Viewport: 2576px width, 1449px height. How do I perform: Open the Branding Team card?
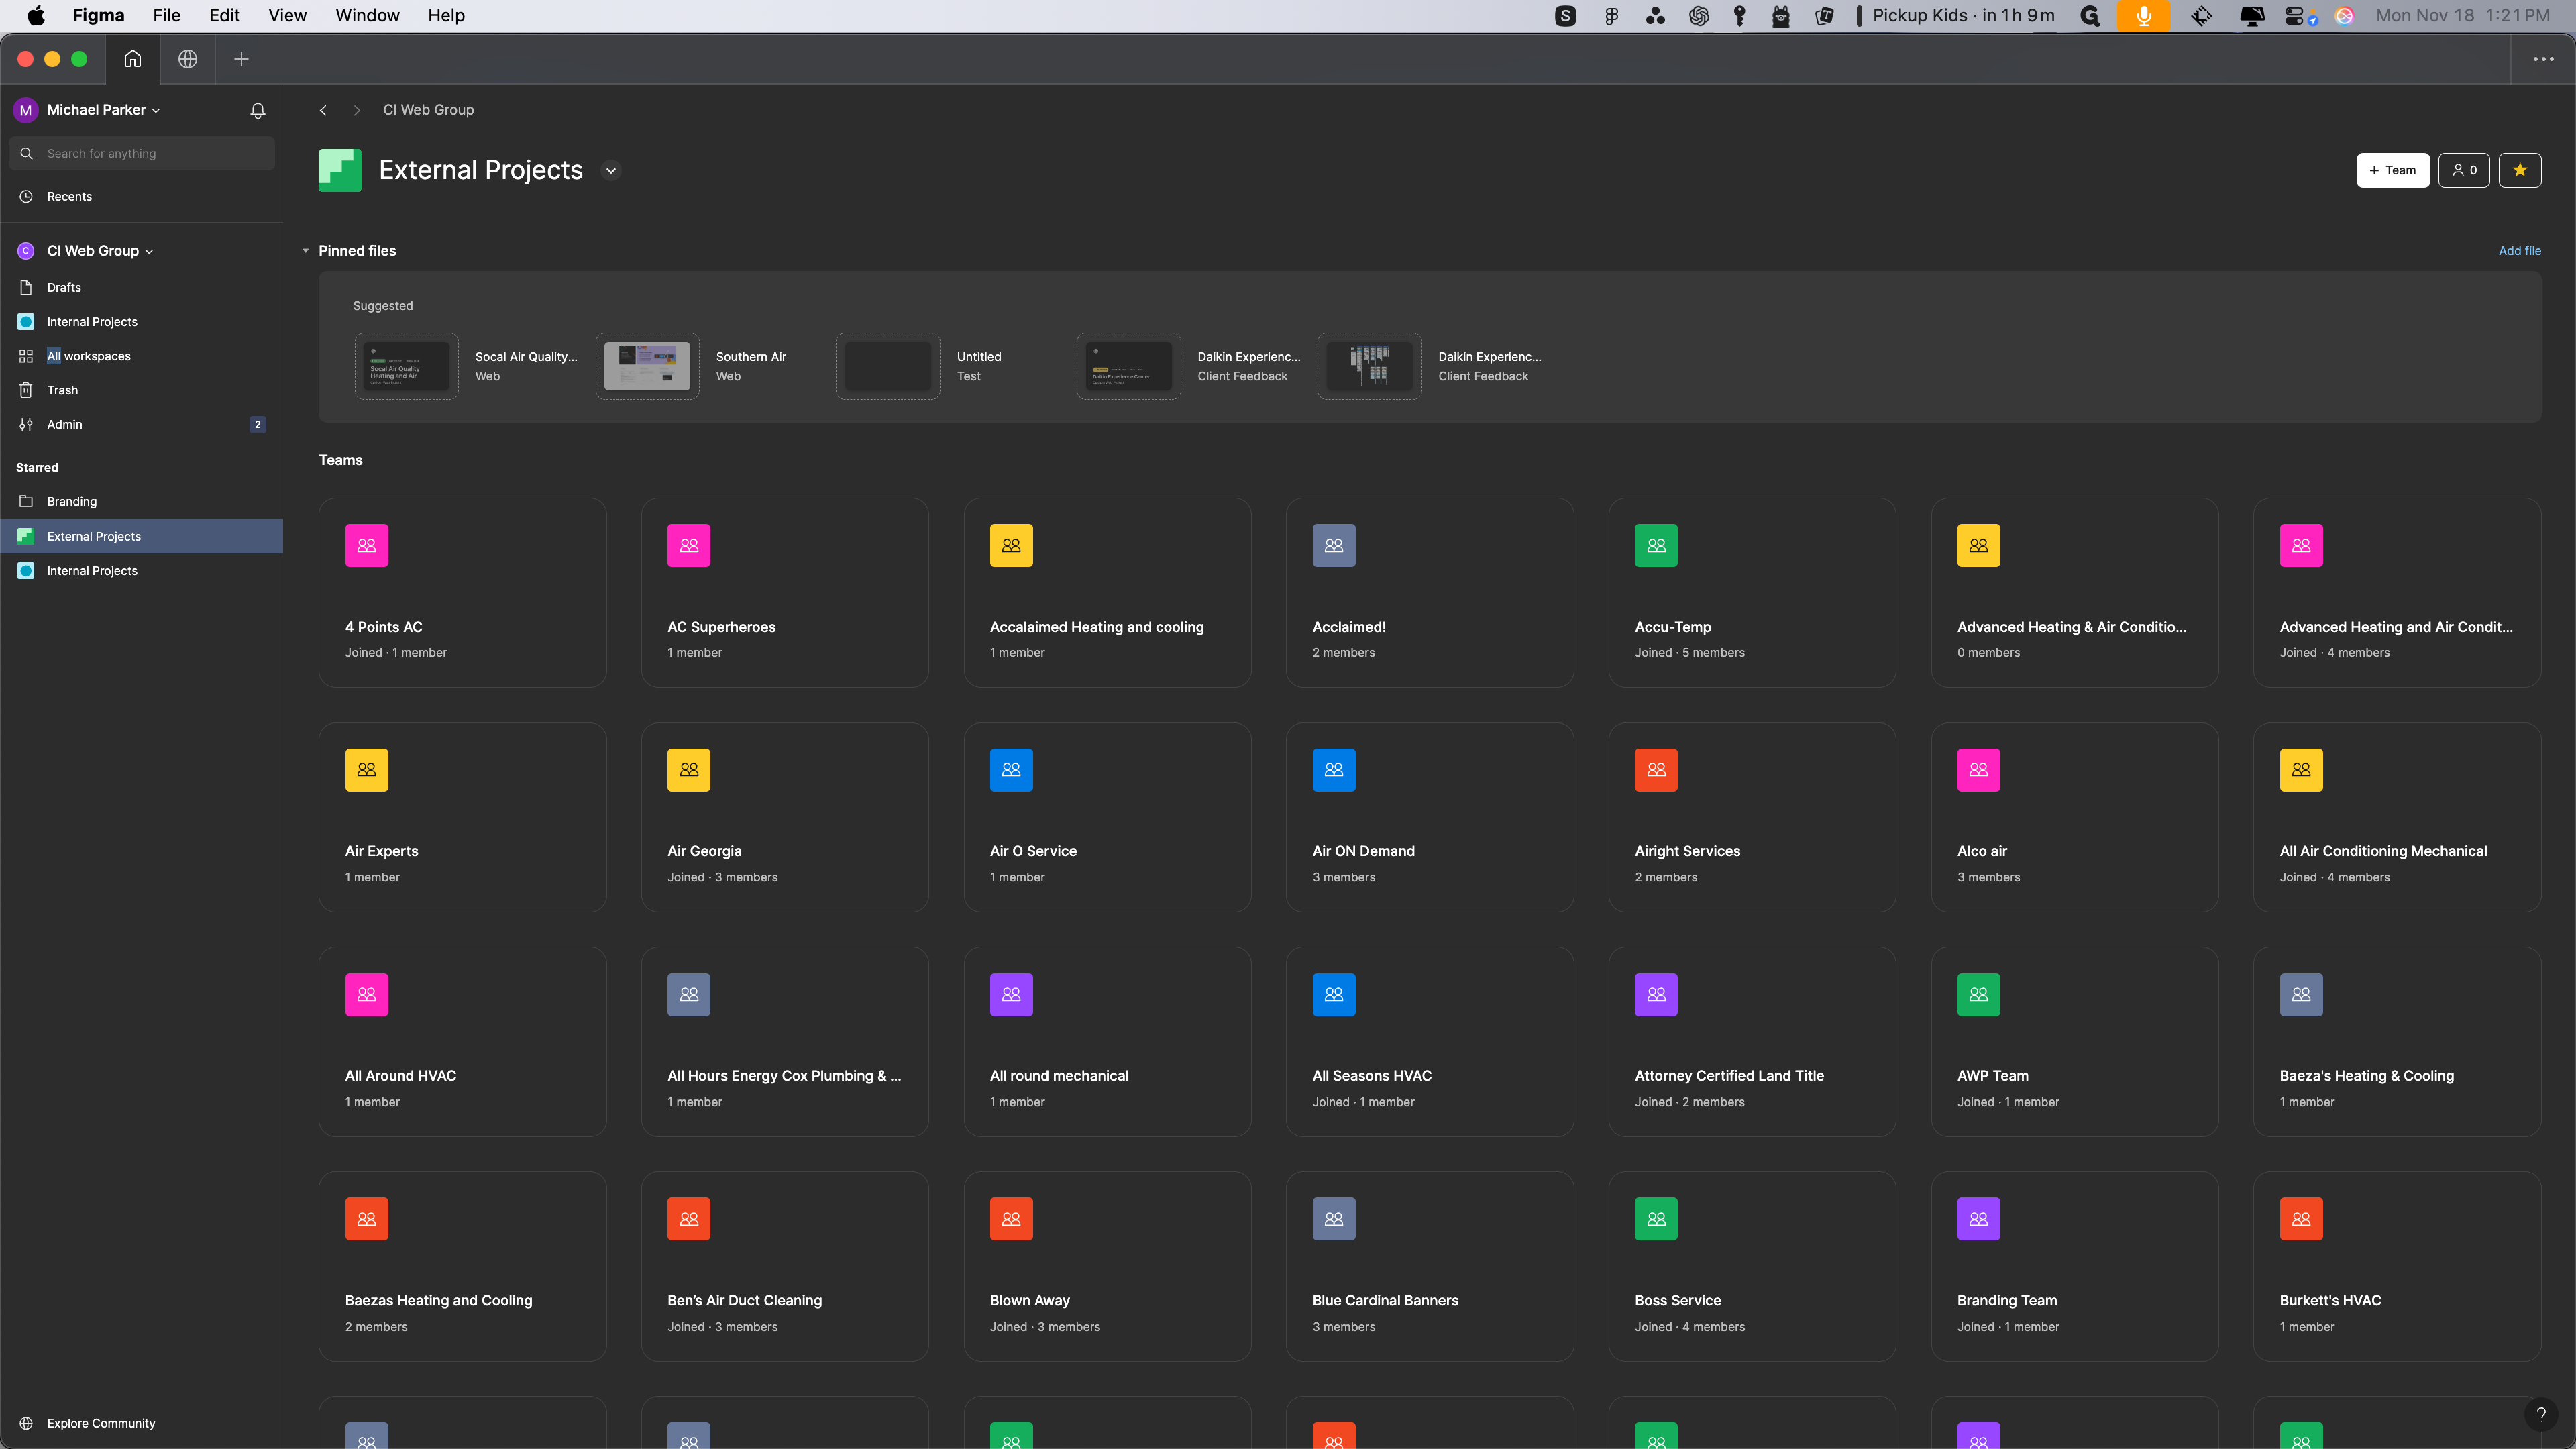point(2075,1266)
